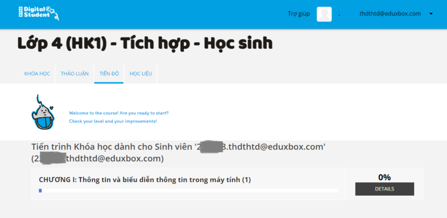This screenshot has height=218, width=447.
Task: Click the Chương I progress bar
Action: pos(188,190)
